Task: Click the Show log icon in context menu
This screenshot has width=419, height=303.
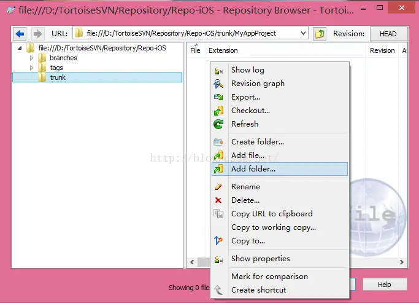Action: coord(218,71)
